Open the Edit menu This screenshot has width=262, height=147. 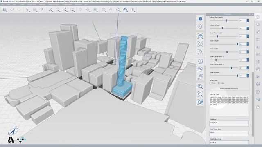point(8,4)
